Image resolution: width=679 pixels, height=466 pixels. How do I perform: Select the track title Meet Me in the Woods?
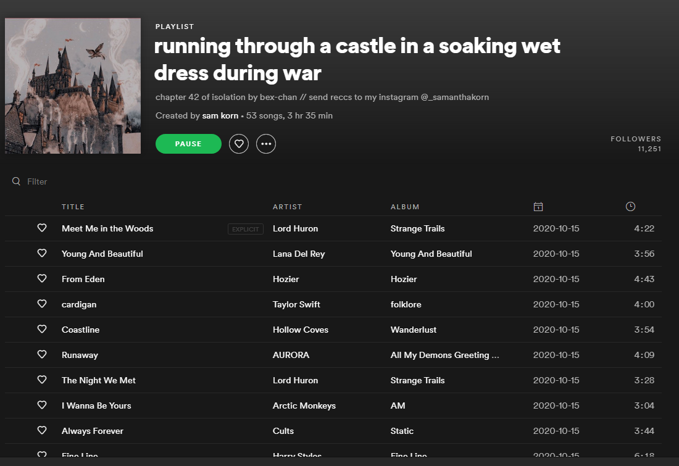[x=107, y=228]
